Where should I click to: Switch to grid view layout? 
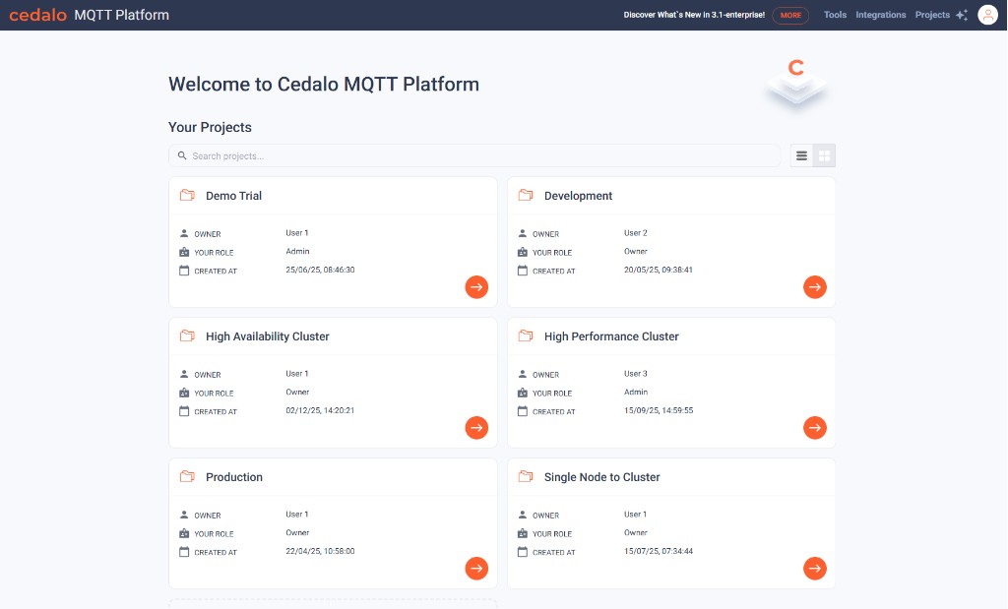tap(824, 155)
